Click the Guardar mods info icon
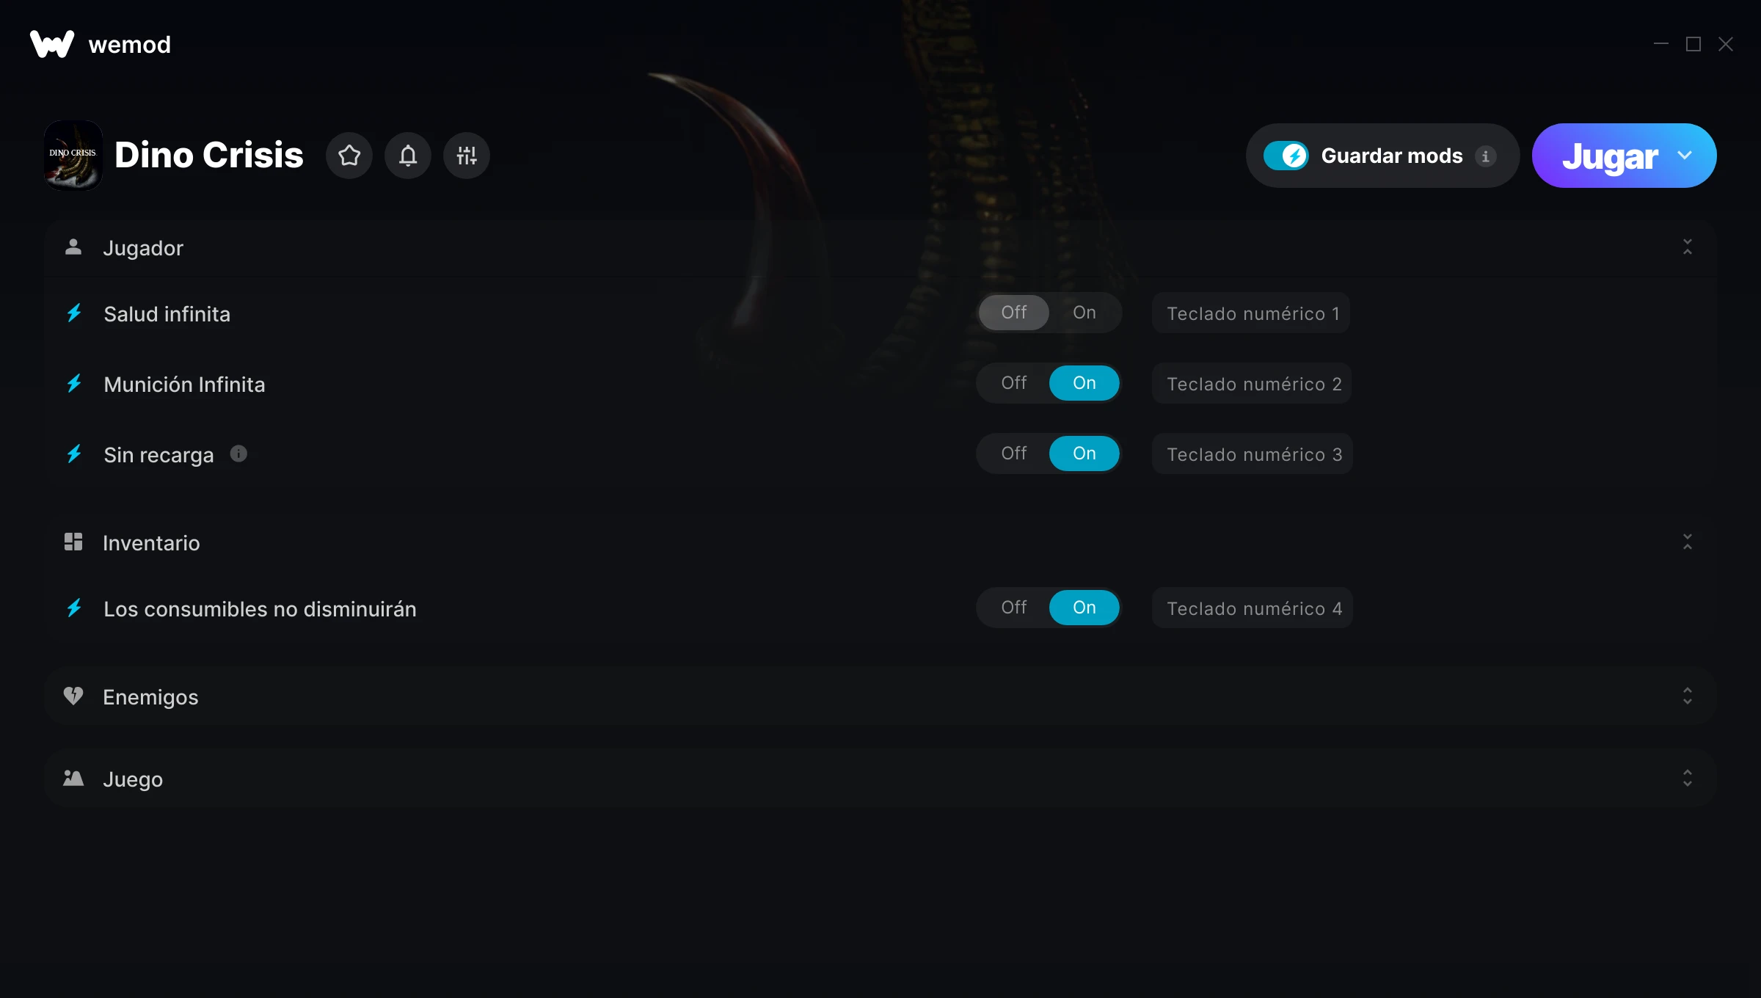This screenshot has height=998, width=1761. [1486, 156]
